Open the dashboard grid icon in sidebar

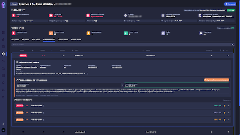pyautogui.click(x=3, y=32)
